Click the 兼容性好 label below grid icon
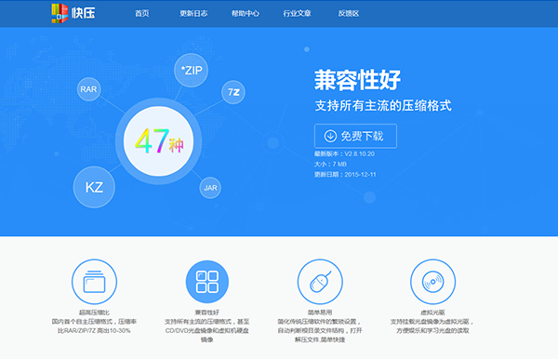558x359 pixels. click(x=207, y=312)
